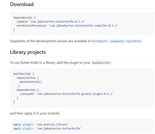Click the Download section heading

point(22,4)
